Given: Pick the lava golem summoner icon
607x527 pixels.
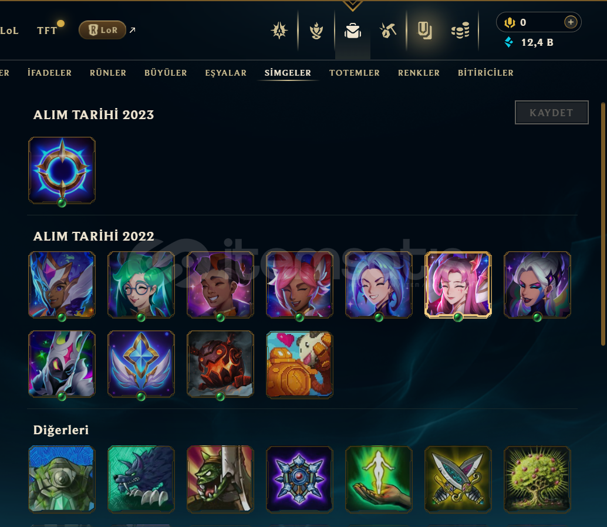Looking at the screenshot, I should 220,364.
